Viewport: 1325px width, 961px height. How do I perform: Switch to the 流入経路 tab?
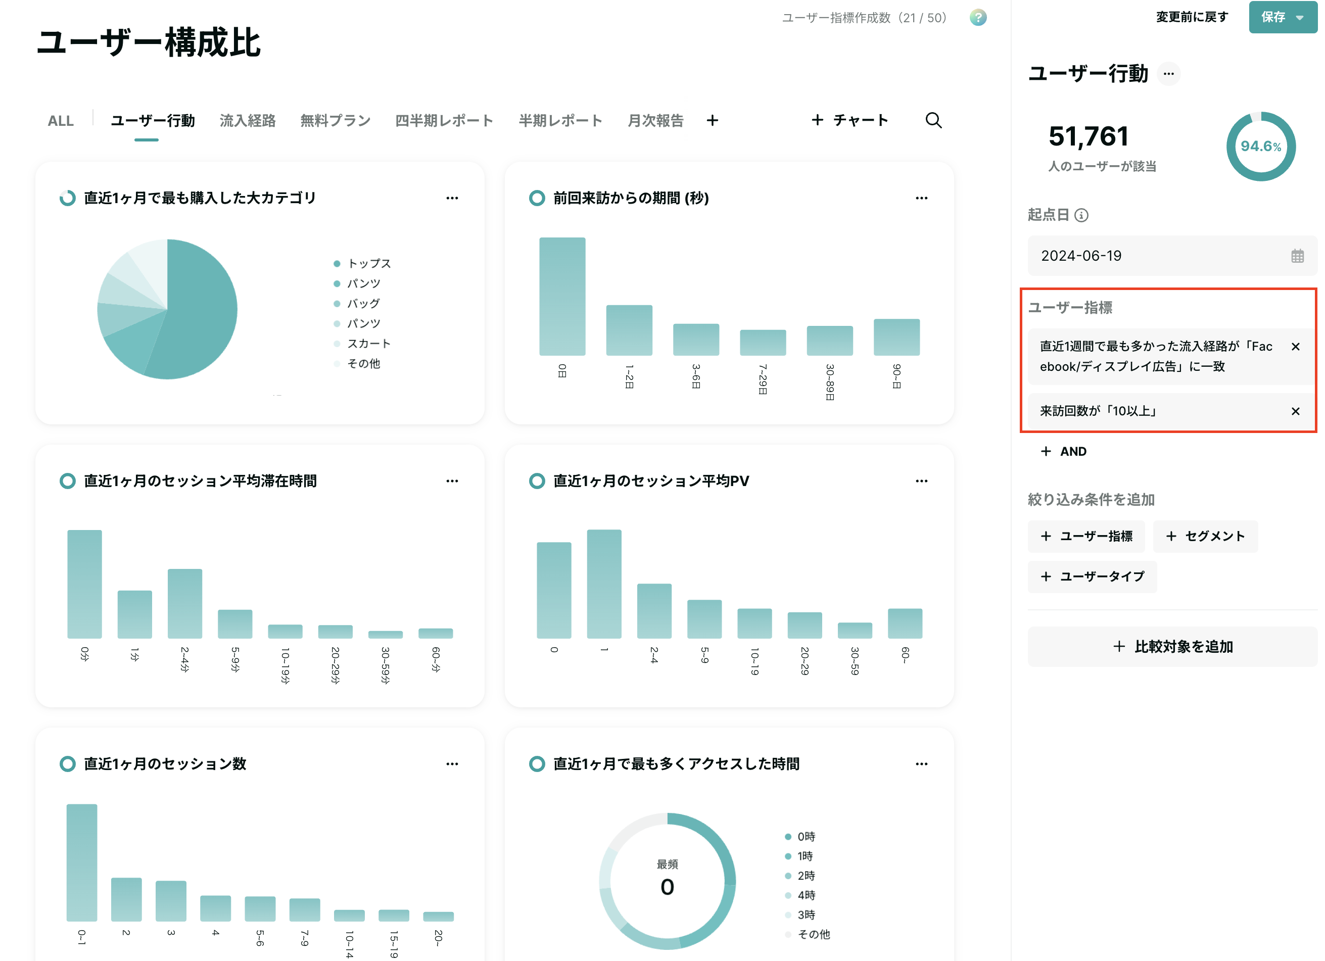point(248,120)
